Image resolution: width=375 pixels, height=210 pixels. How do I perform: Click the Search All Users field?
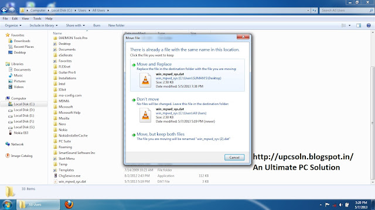pos(346,10)
